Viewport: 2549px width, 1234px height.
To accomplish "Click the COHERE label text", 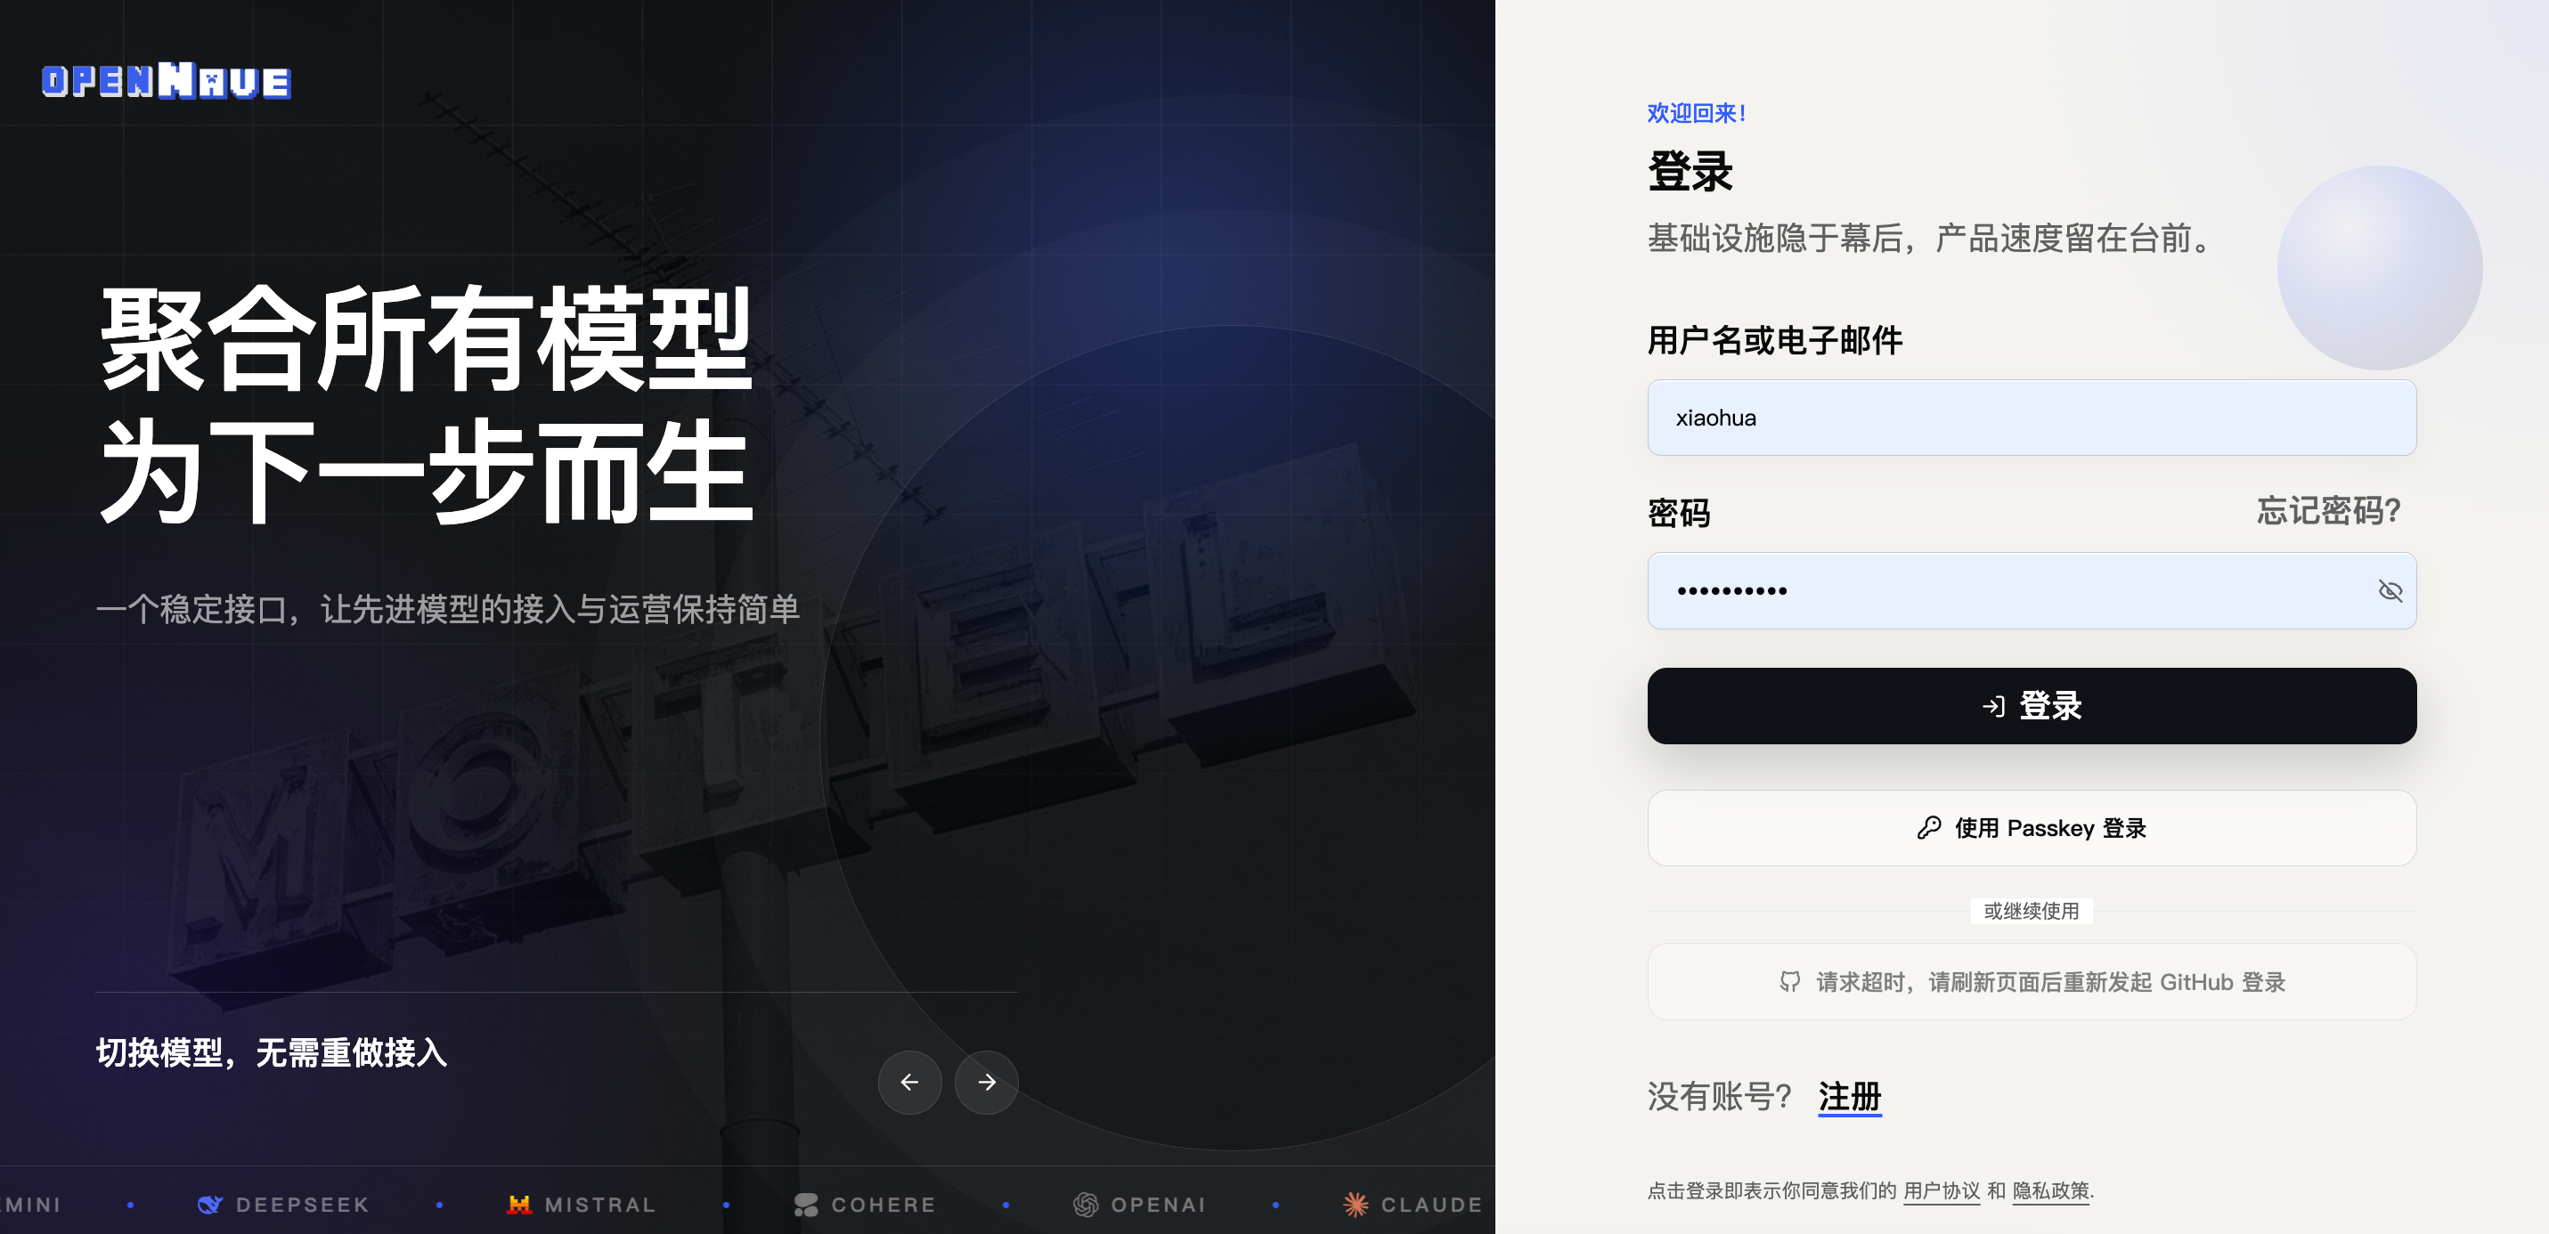I will [x=883, y=1205].
